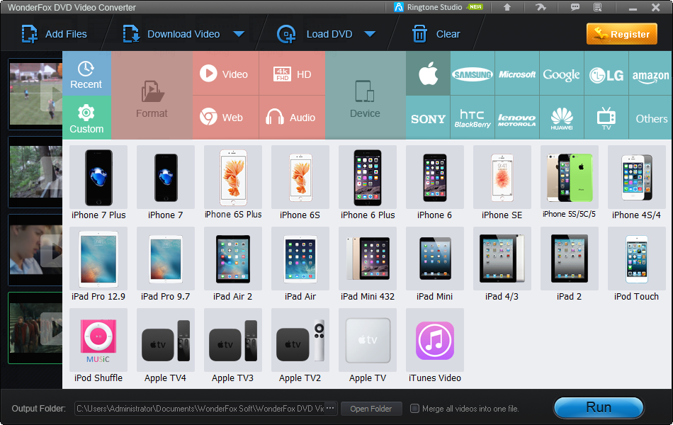
Task: Select the iPhone 5S/5C/5 preset
Action: (x=570, y=183)
